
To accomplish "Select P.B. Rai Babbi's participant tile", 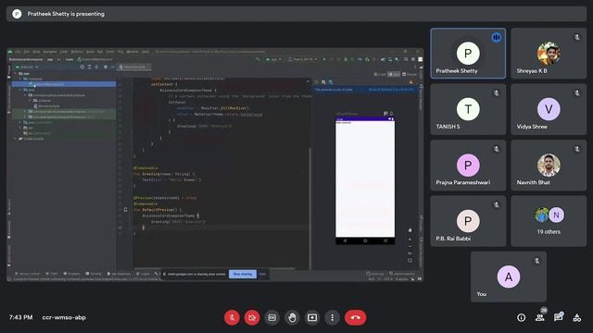I will (x=468, y=221).
